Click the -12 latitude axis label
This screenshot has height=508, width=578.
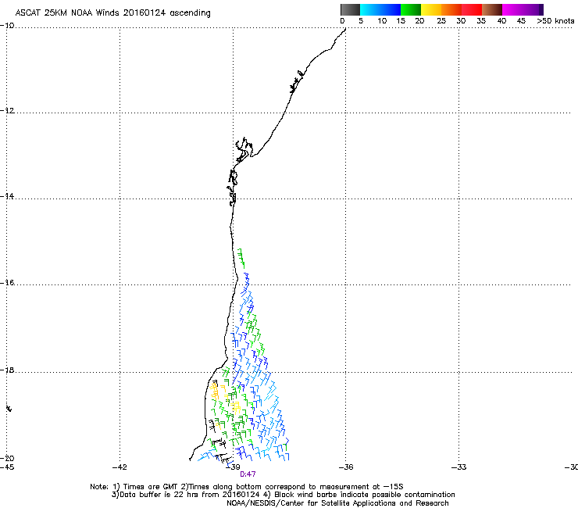point(7,111)
